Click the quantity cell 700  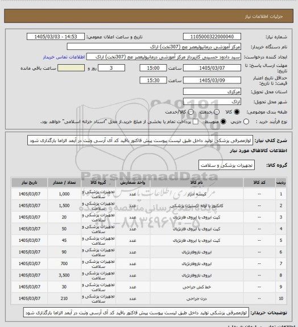(x=64, y=263)
